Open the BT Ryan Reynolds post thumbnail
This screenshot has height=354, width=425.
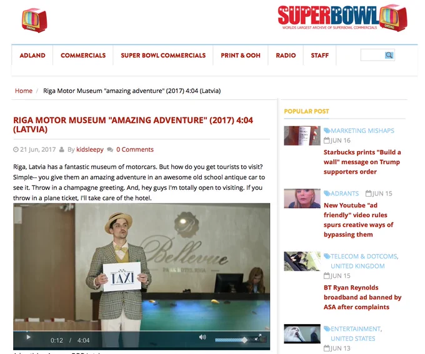coord(302,261)
